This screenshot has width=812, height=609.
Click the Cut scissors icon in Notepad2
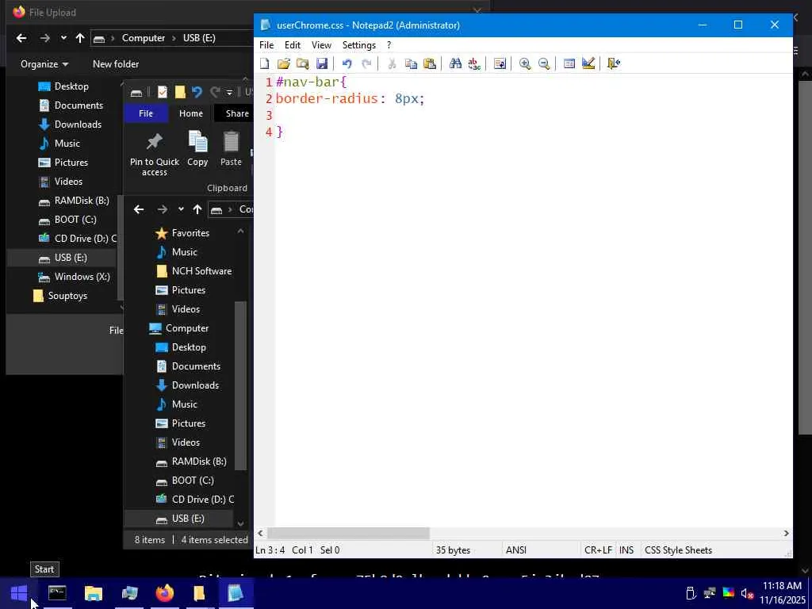(392, 63)
